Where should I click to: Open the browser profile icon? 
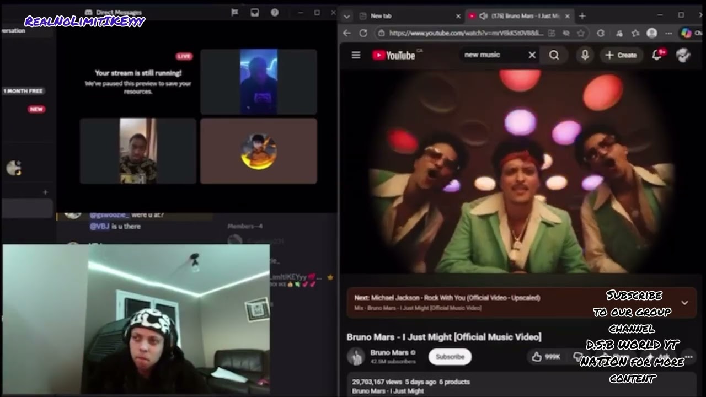(x=651, y=33)
